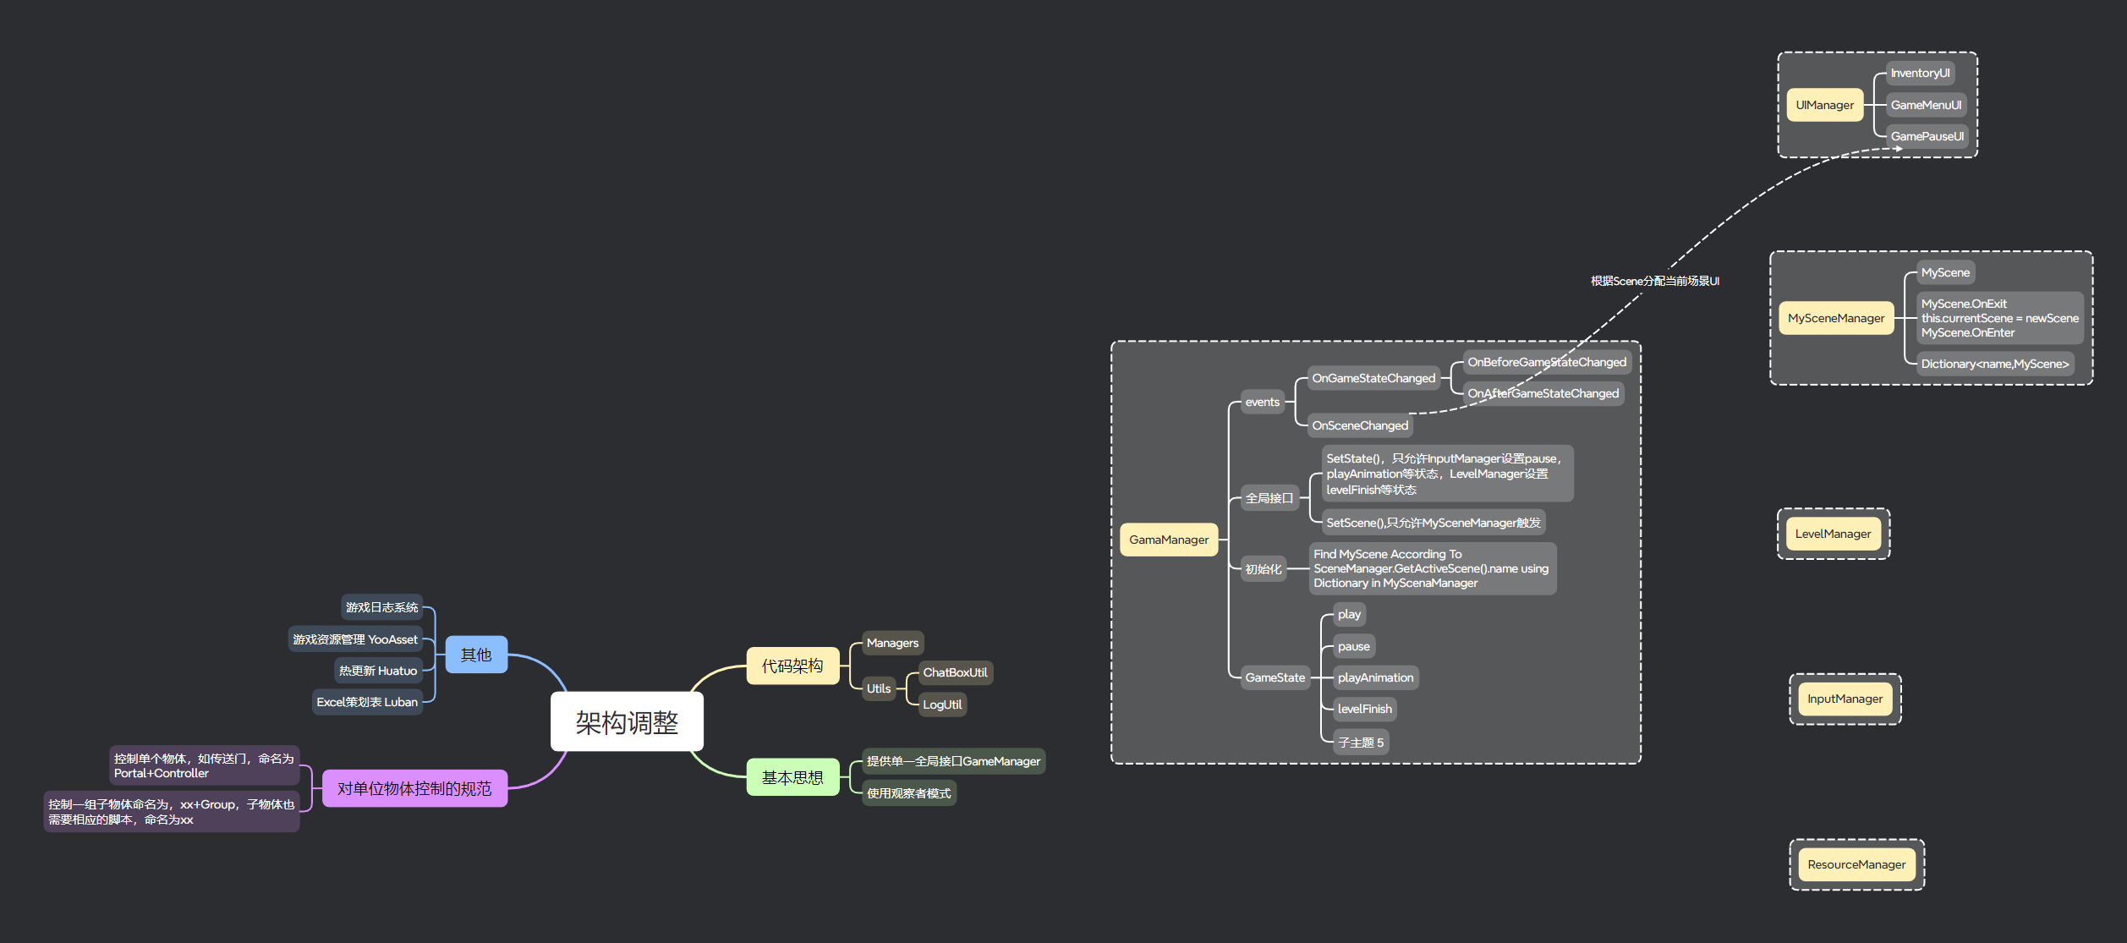
Task: Click the 热更新 Huatuo node
Action: (378, 671)
